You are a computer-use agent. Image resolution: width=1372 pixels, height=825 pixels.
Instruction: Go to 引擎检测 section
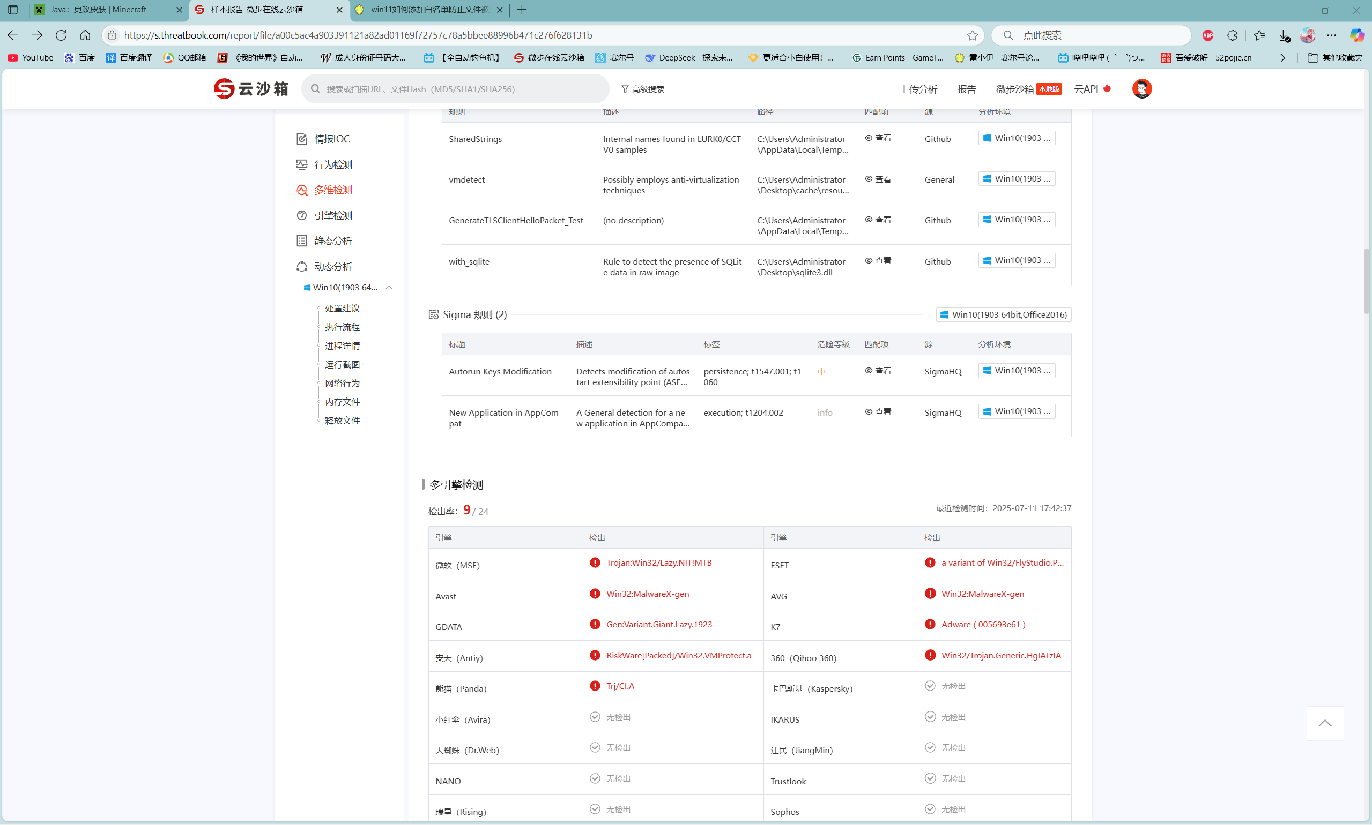click(324, 216)
